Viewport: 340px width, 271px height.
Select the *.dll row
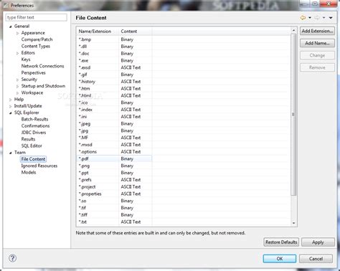coord(183,47)
